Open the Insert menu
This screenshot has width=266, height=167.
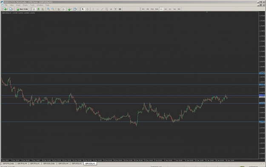(x=18, y=5)
